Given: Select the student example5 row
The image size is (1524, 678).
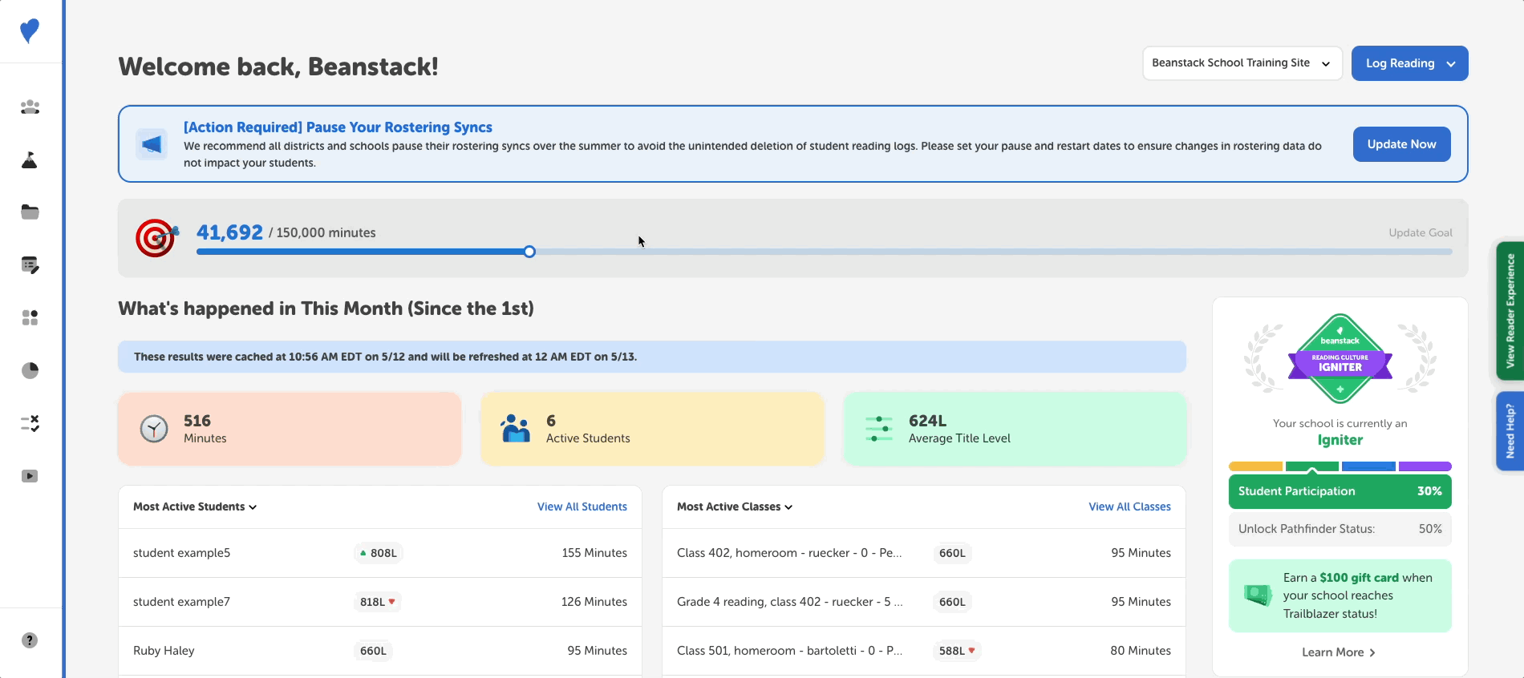Looking at the screenshot, I should (380, 553).
